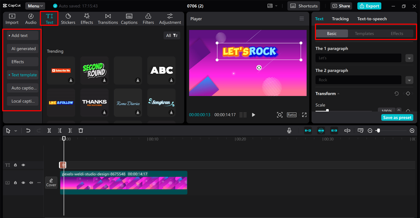420x218 pixels.
Task: Increase Scale value with the up stepper
Action: tap(399, 110)
